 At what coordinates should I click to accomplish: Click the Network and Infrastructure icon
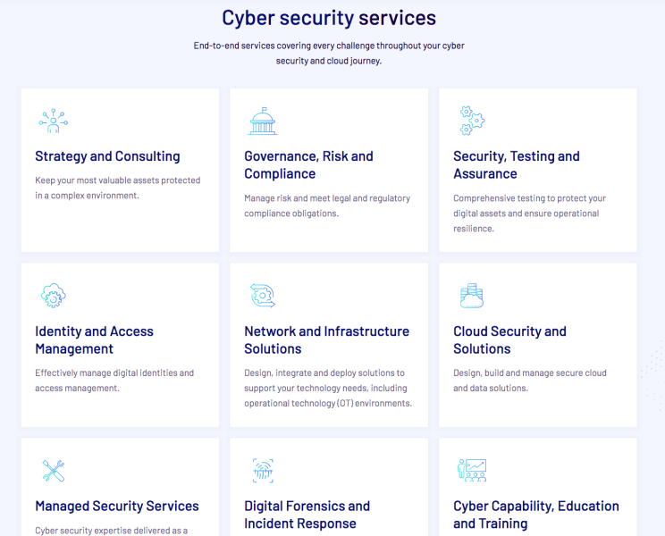coord(263,296)
